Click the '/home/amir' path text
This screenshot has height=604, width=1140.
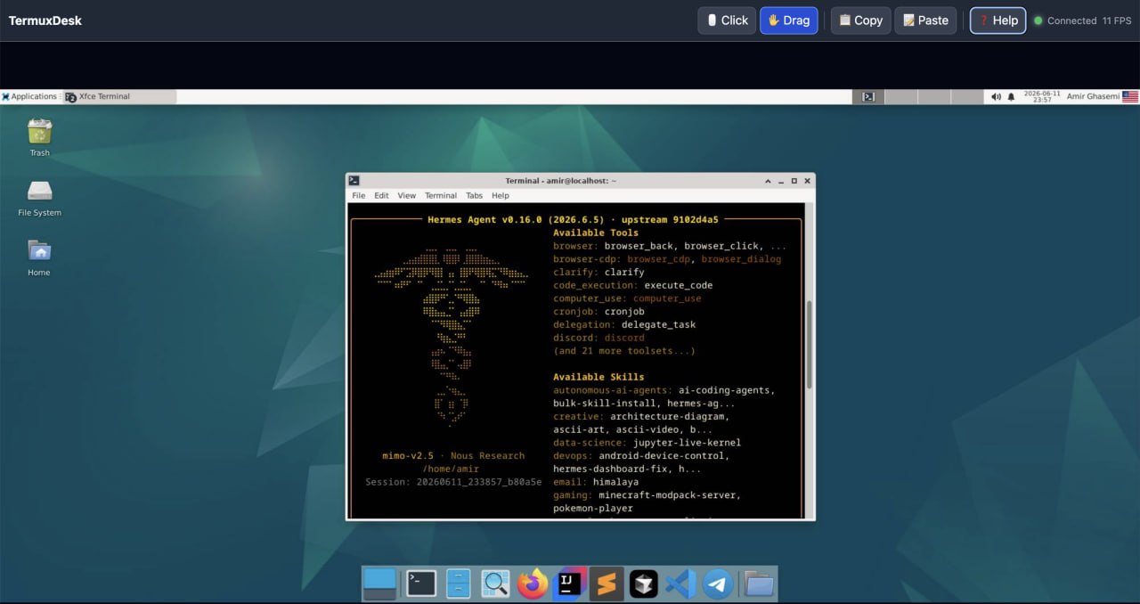tap(451, 469)
